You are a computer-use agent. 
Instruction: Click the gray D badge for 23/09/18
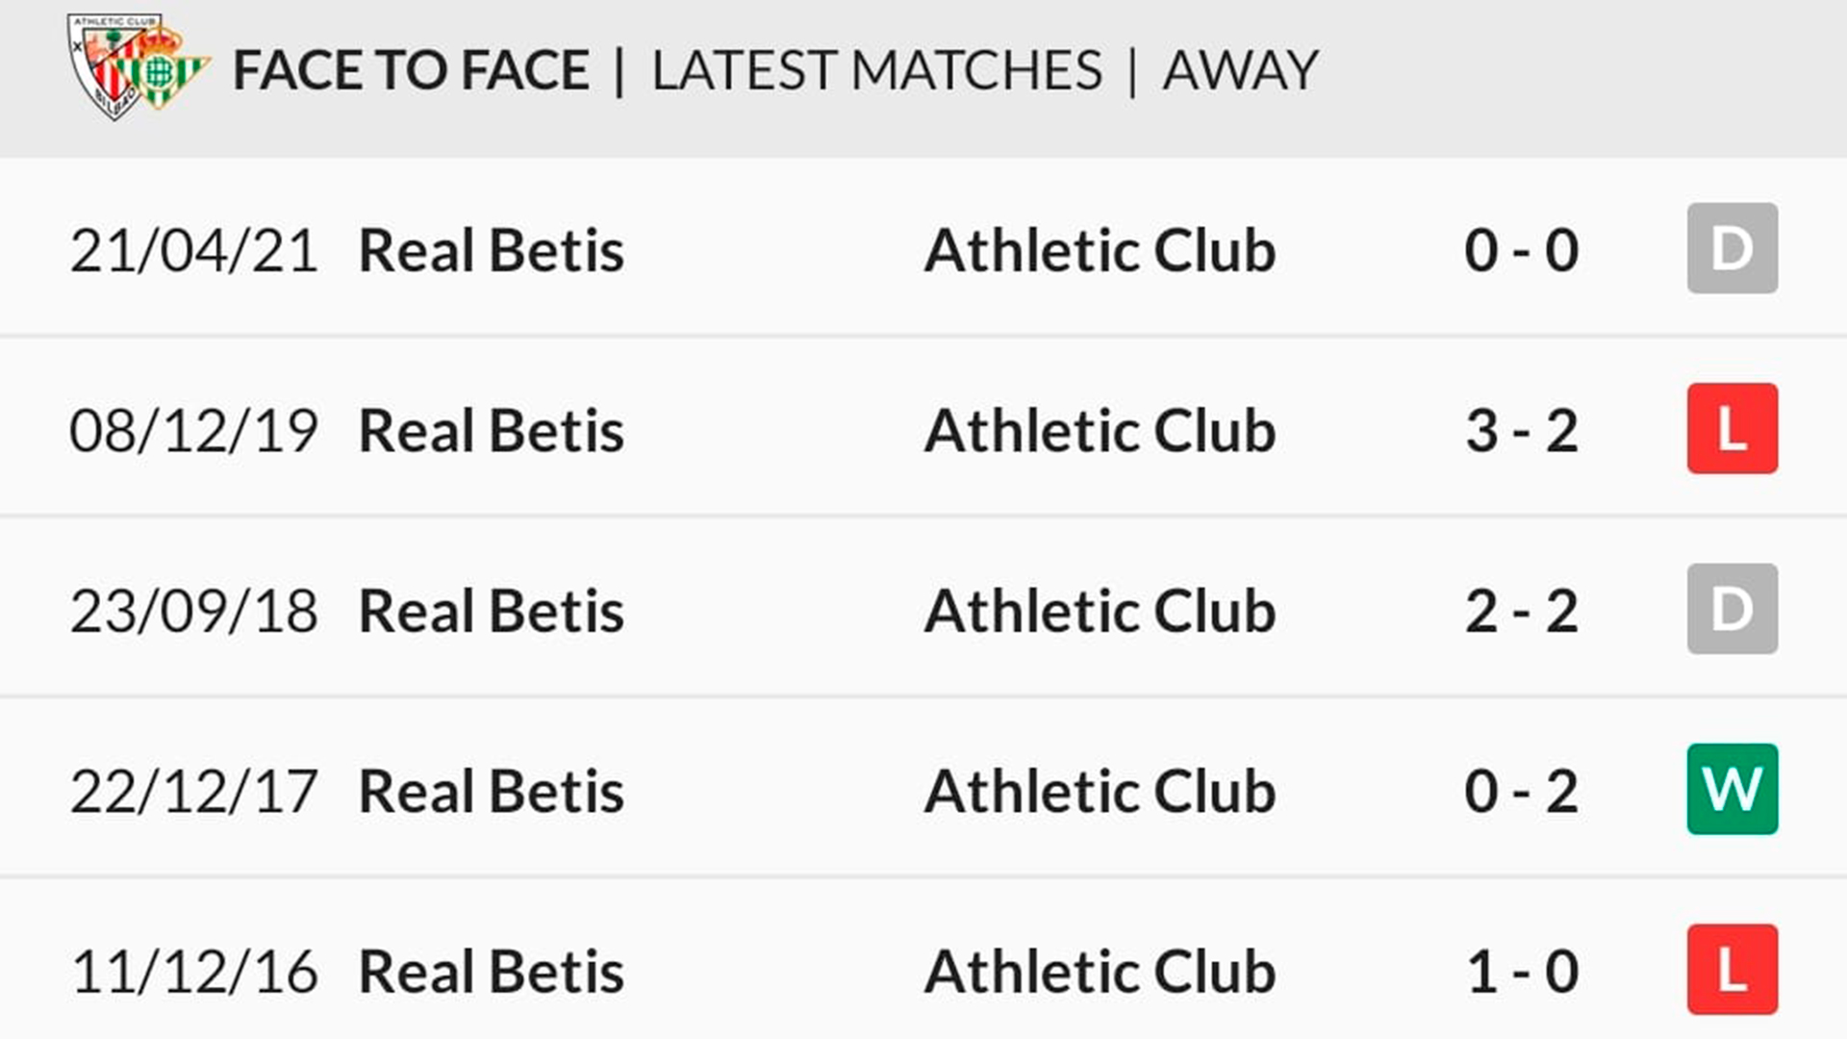click(1732, 609)
